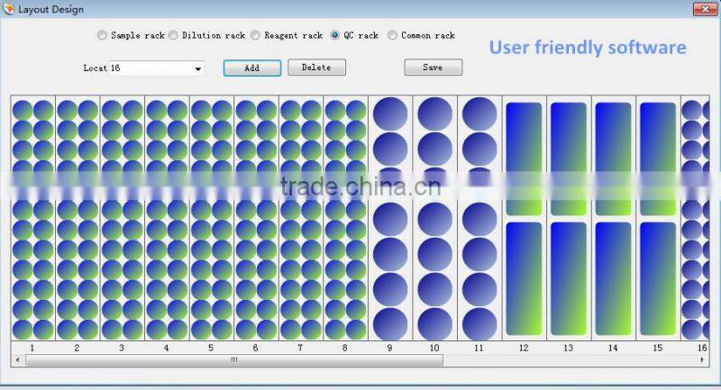Choose the Dilution rack option
Viewport: 721px width, 390px height.
tap(173, 36)
